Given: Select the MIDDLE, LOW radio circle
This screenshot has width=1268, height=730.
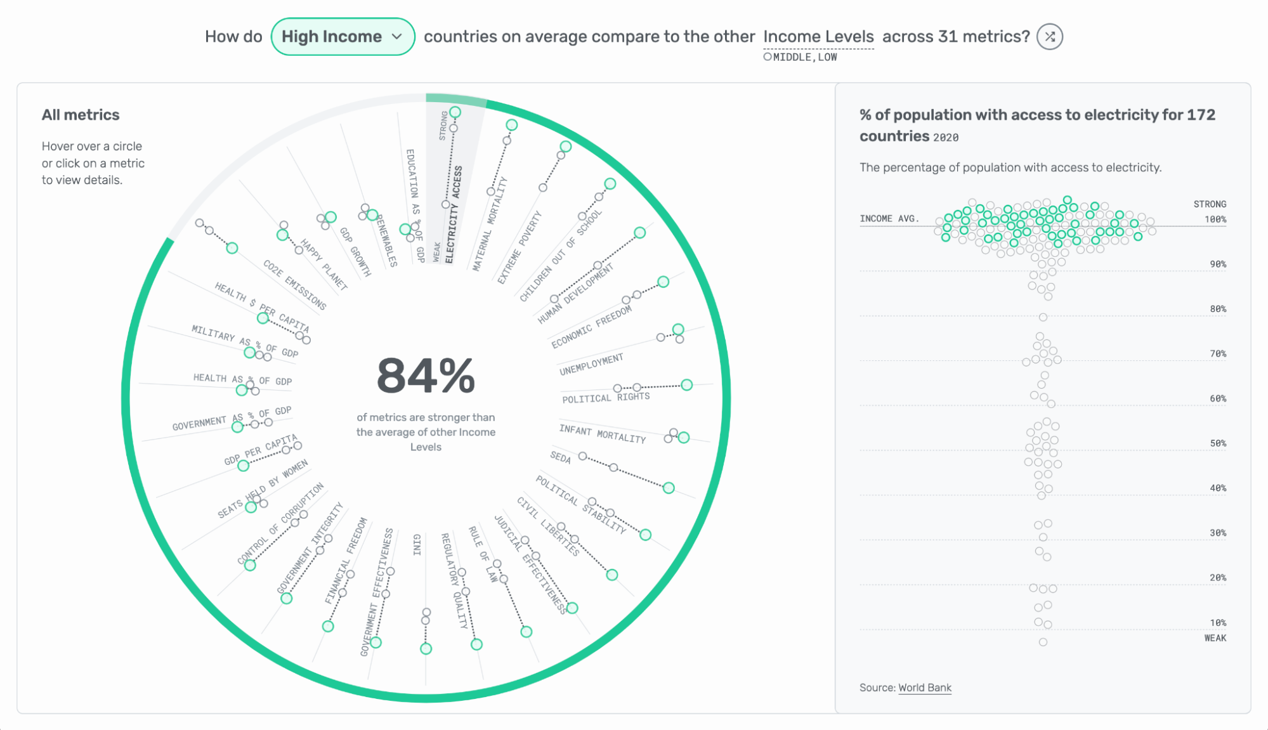Looking at the screenshot, I should point(766,57).
